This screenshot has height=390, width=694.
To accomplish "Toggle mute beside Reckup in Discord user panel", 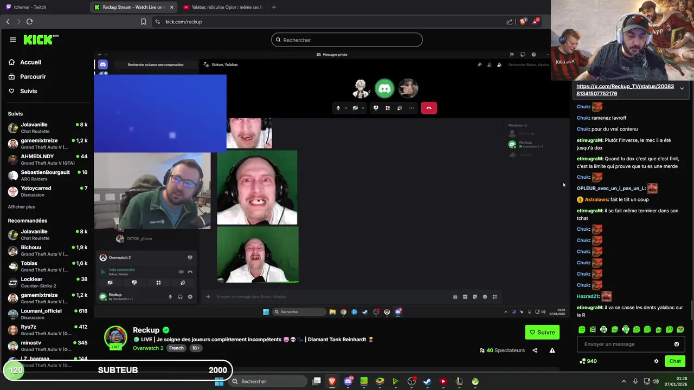I will (170, 296).
